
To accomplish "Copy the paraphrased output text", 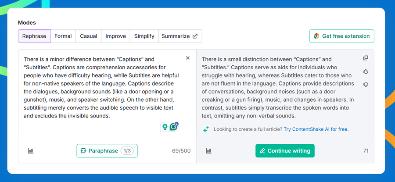I will (x=366, y=58).
